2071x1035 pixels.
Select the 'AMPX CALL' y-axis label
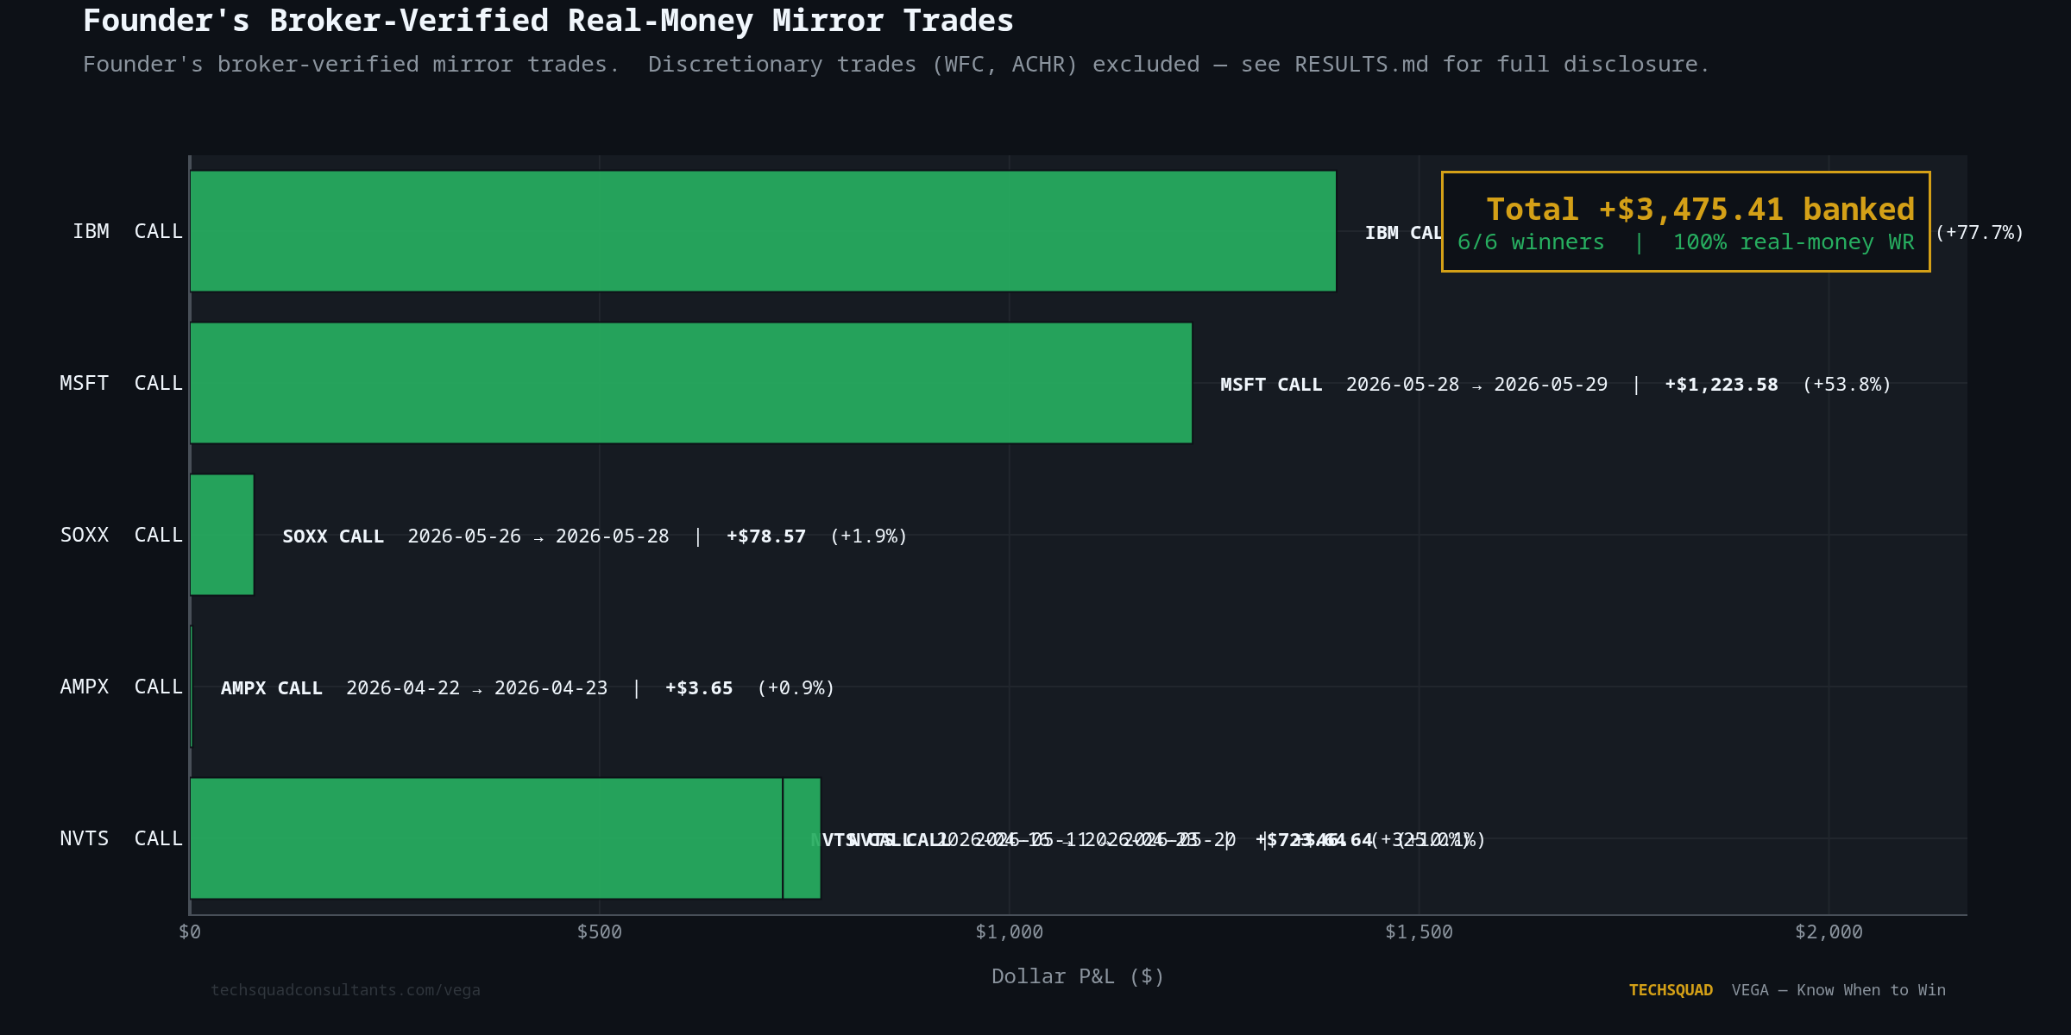tap(121, 687)
